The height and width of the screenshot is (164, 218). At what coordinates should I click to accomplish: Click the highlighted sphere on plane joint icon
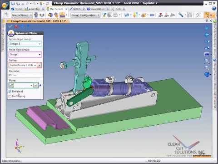pos(62,15)
